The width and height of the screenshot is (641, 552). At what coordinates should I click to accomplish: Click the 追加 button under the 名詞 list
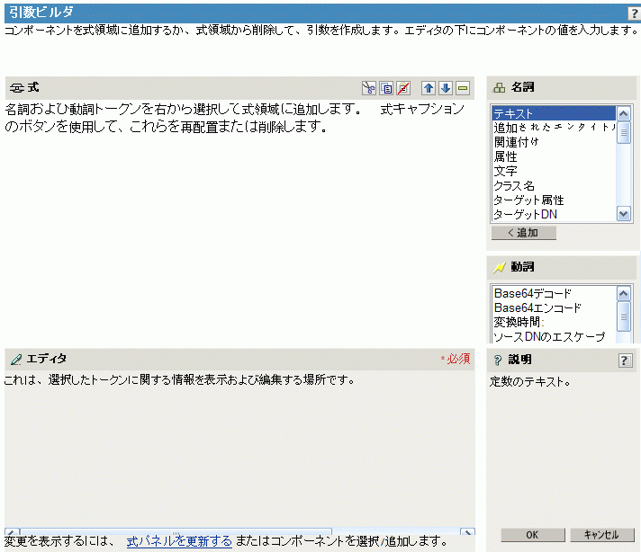[524, 233]
